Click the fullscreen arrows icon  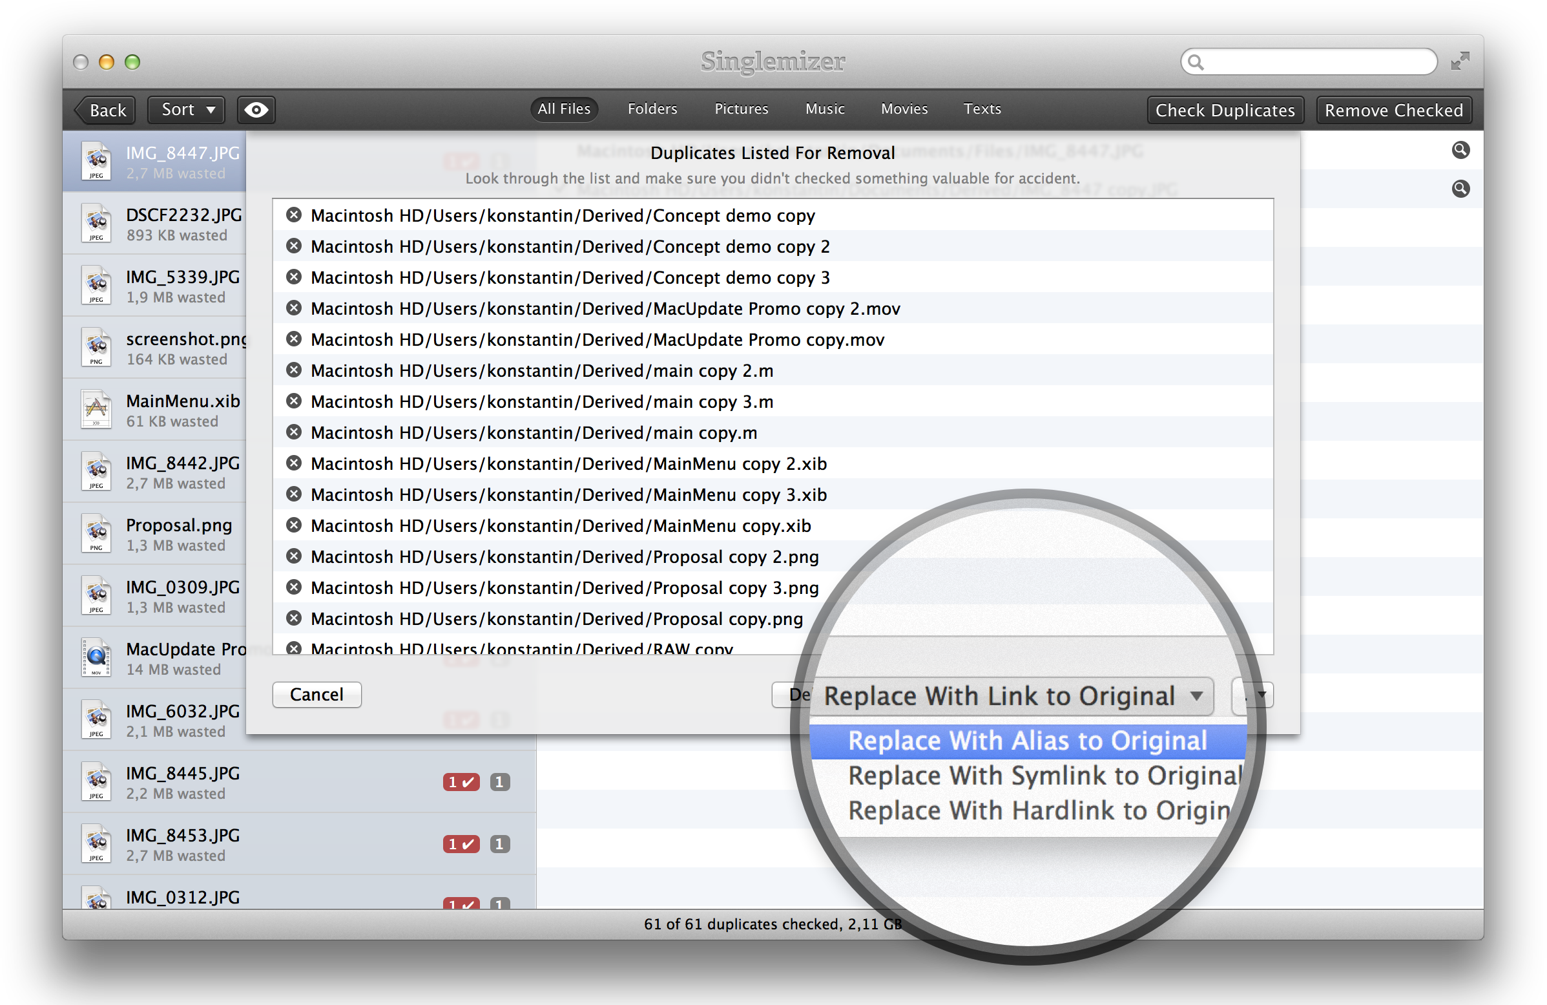(1460, 61)
